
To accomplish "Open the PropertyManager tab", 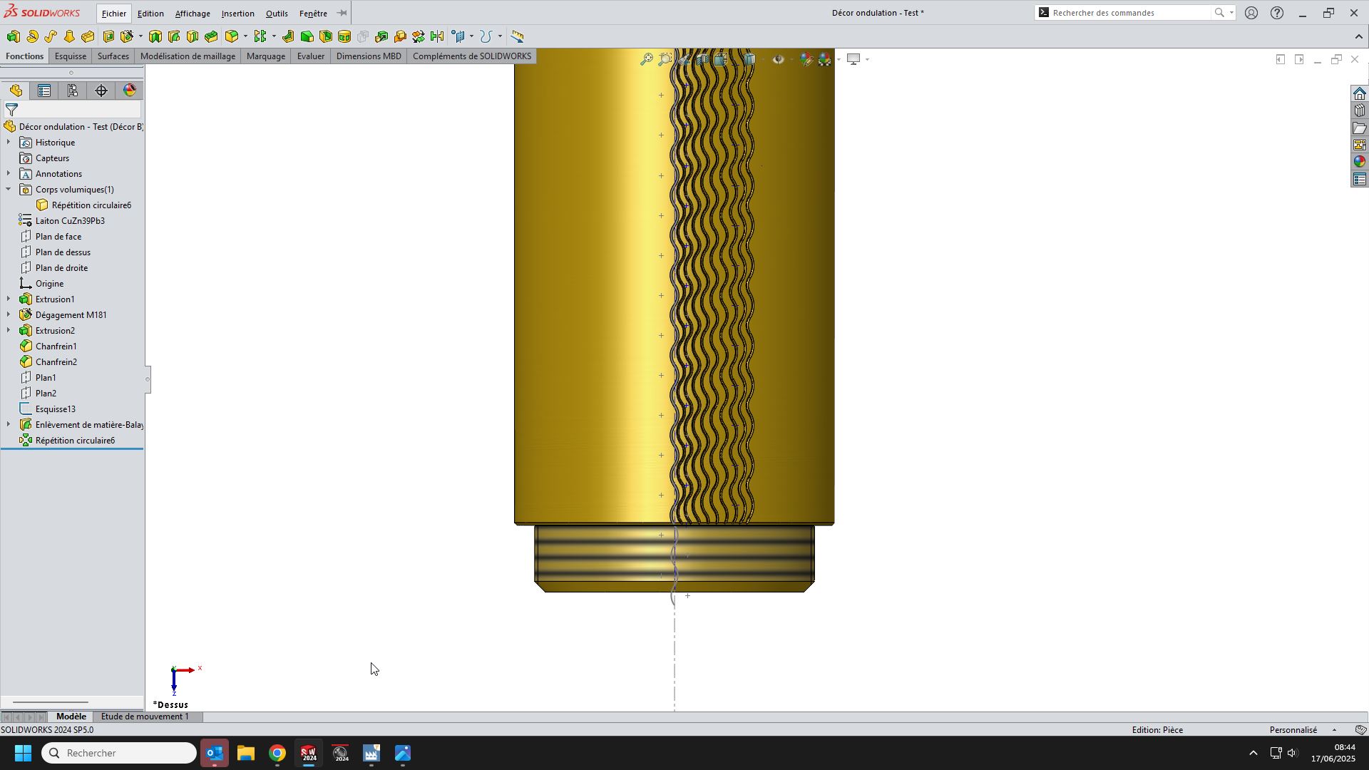I will coord(44,91).
